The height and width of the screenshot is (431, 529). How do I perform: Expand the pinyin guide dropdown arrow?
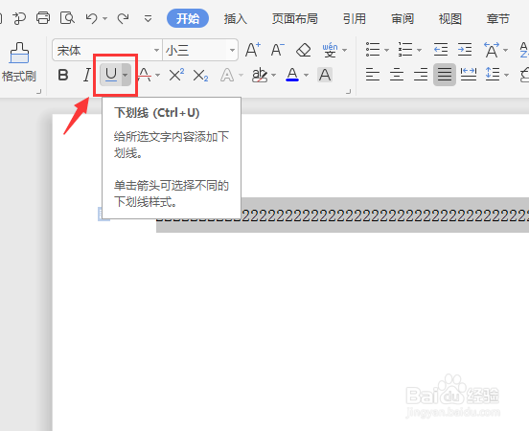pos(344,50)
